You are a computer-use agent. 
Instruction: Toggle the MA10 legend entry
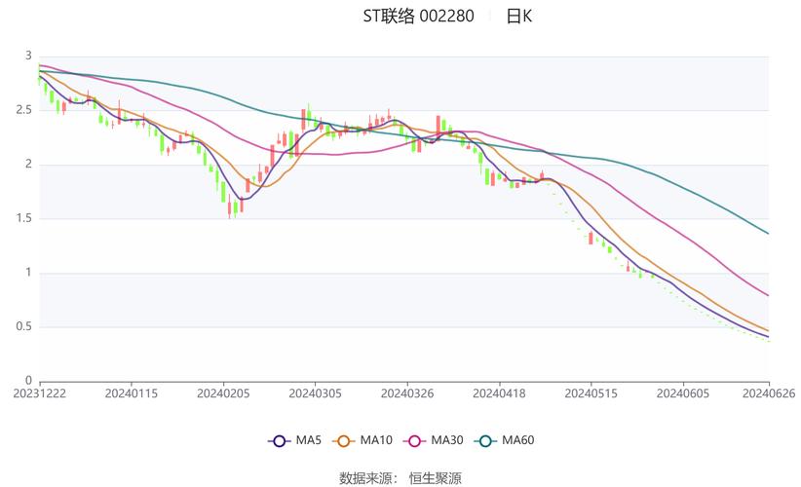[362, 440]
